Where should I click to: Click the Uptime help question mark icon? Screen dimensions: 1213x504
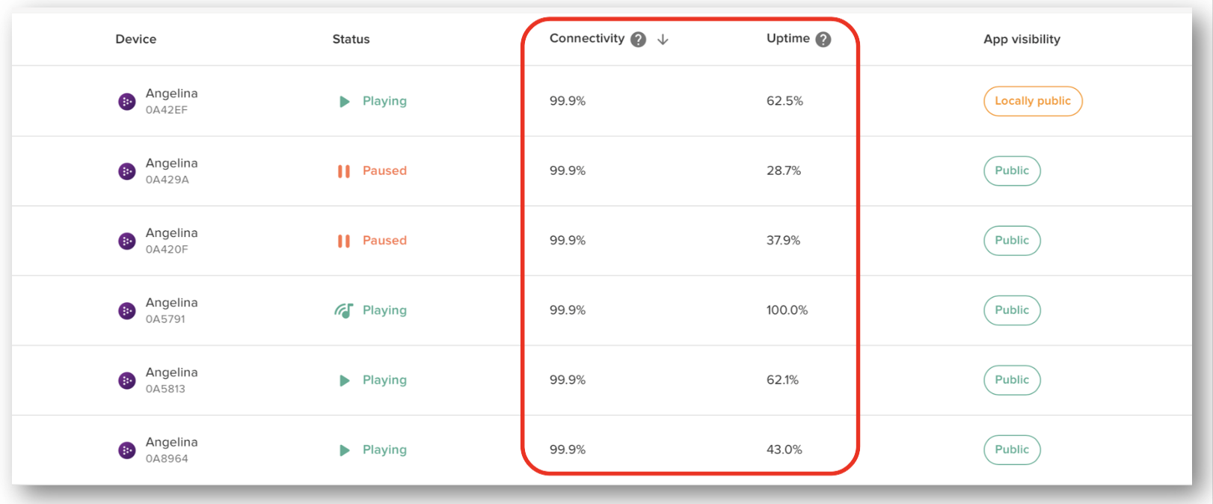(x=823, y=40)
